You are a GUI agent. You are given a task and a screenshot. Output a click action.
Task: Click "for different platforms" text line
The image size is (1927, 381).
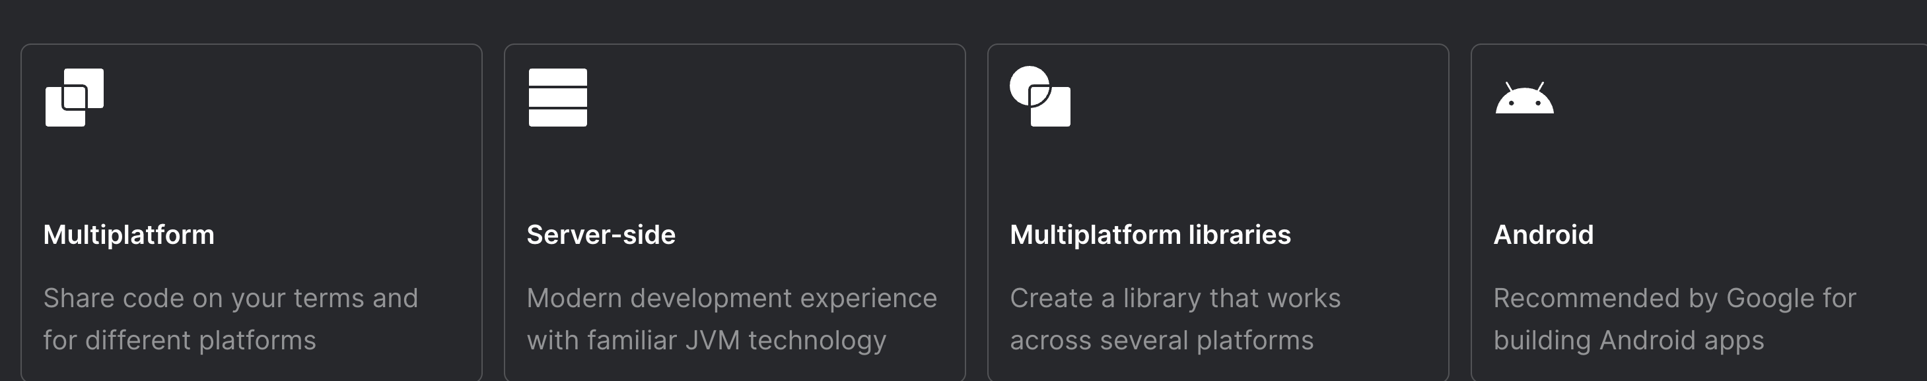[180, 341]
